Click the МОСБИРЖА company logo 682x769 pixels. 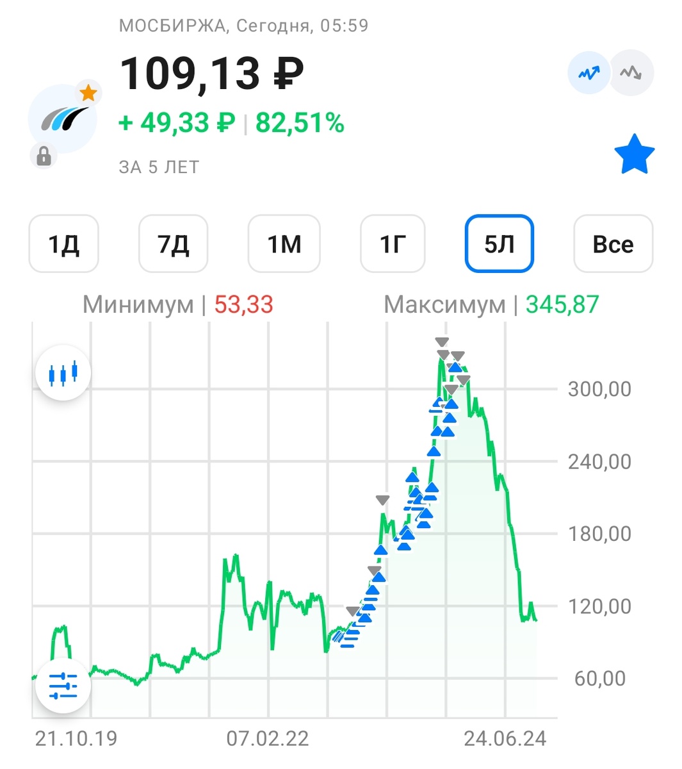(62, 119)
